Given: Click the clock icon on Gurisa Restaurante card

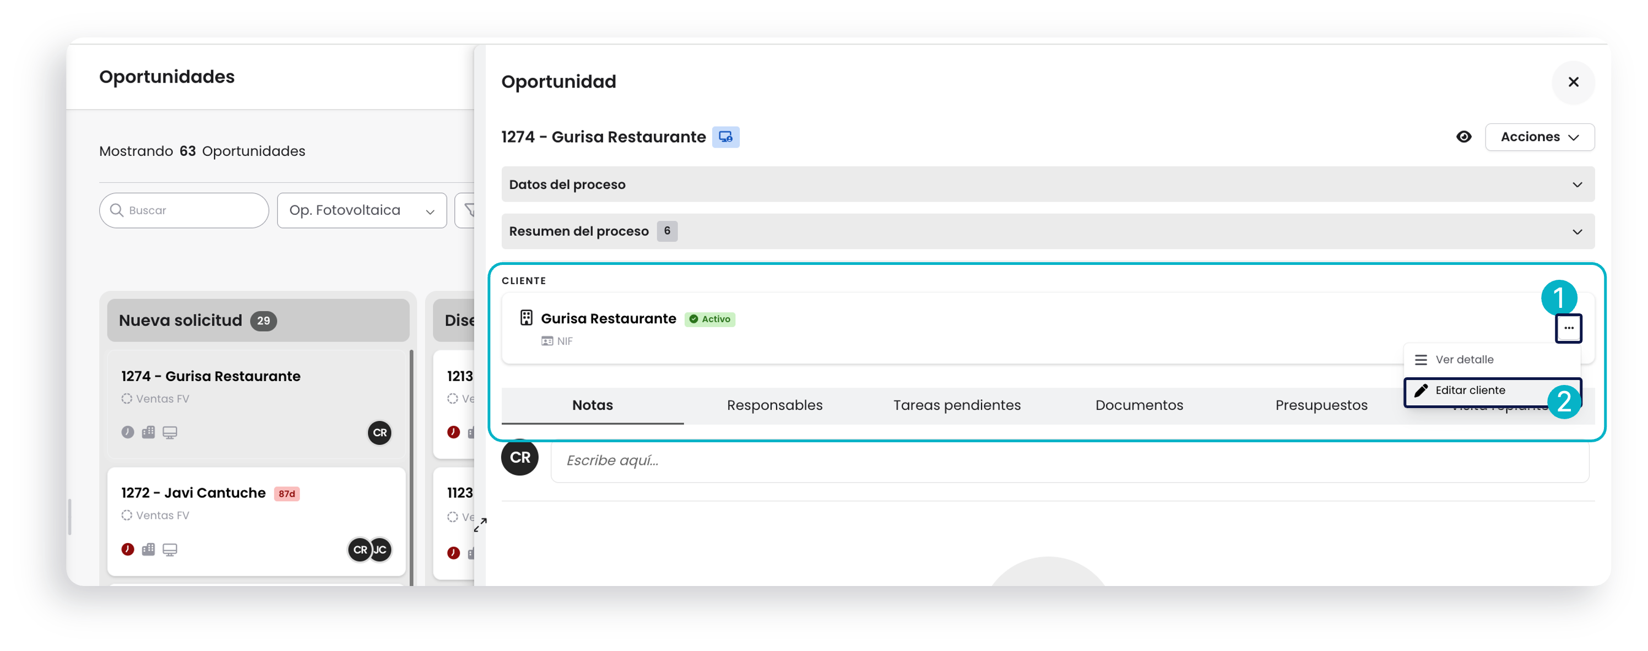Looking at the screenshot, I should [127, 432].
